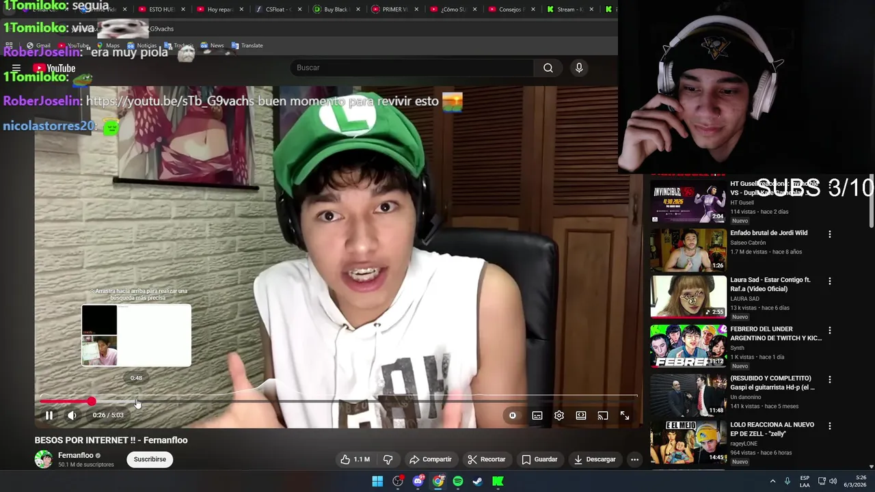
Task: Open options menu for Laura Sad video
Action: click(x=830, y=281)
